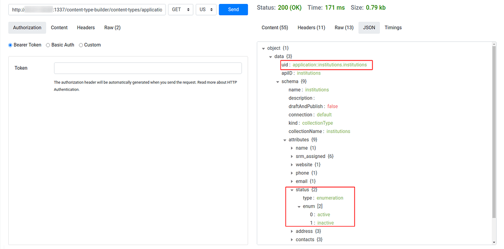Viewport: 504px width, 249px height.
Task: Select the Basic Auth radio option
Action: point(48,45)
